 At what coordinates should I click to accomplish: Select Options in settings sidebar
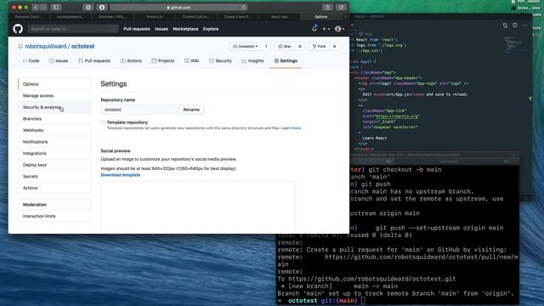(x=54, y=84)
